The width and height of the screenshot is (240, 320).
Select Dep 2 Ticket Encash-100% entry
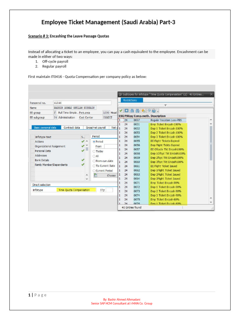152,132
